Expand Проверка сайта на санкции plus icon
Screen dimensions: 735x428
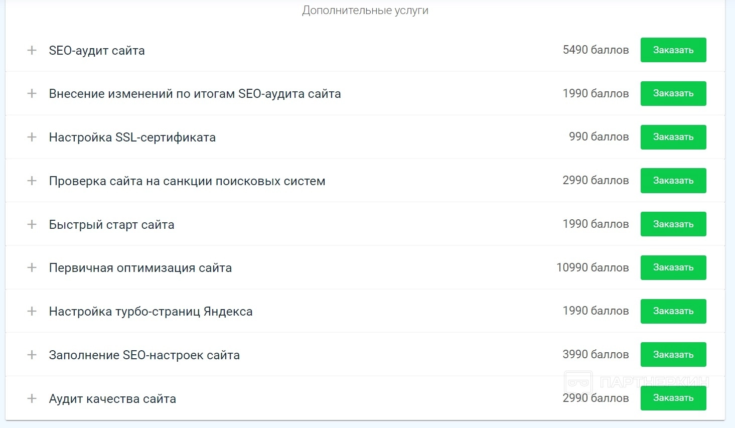pyautogui.click(x=32, y=181)
